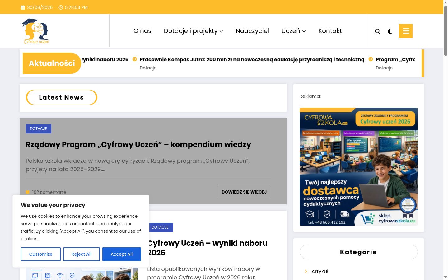This screenshot has height=280, width=448.
Task: Select the Artykuł category
Action: point(320,271)
